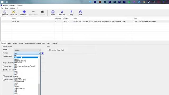Screen dimensions: 169x95
Task: Switch to the Filters/Preview tab
Action: (x=30, y=43)
